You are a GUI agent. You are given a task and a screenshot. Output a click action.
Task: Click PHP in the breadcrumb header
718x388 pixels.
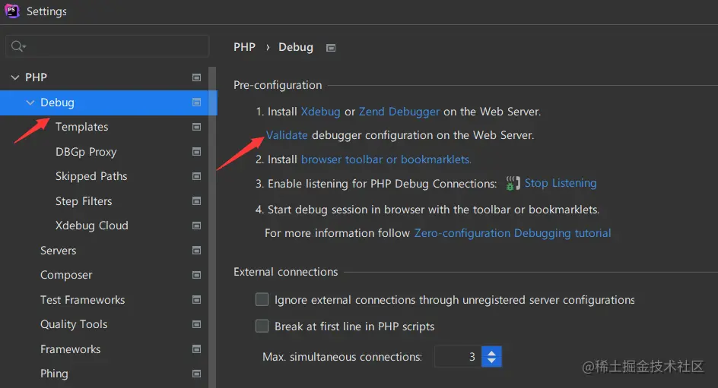tap(244, 47)
